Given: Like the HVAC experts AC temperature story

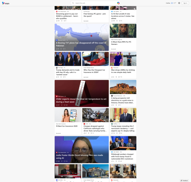Looking at the screenshot, I should [57, 105].
